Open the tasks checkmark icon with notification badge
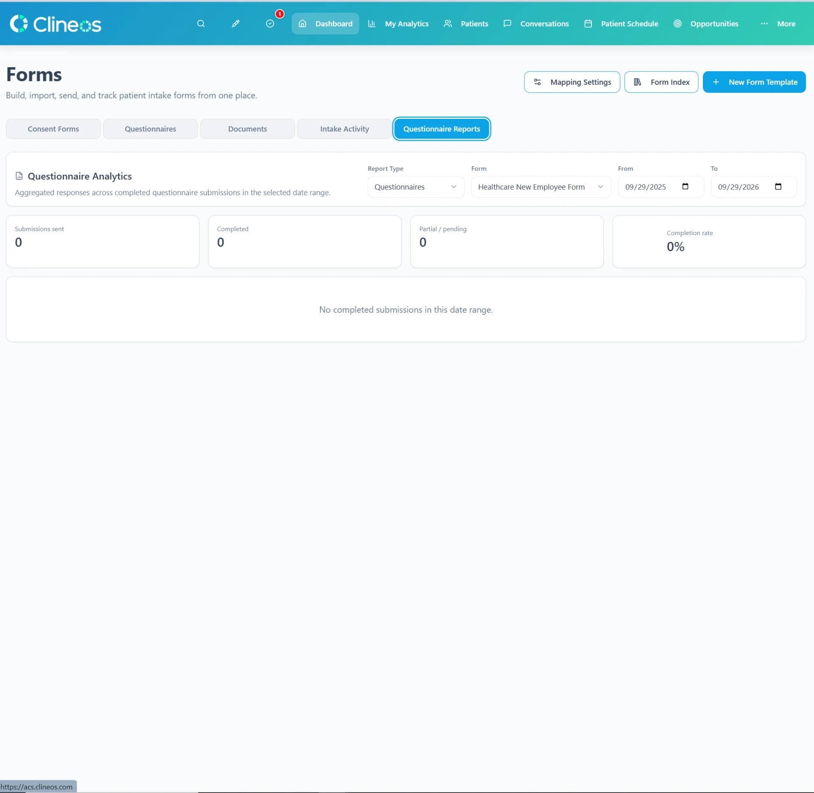 pos(270,24)
